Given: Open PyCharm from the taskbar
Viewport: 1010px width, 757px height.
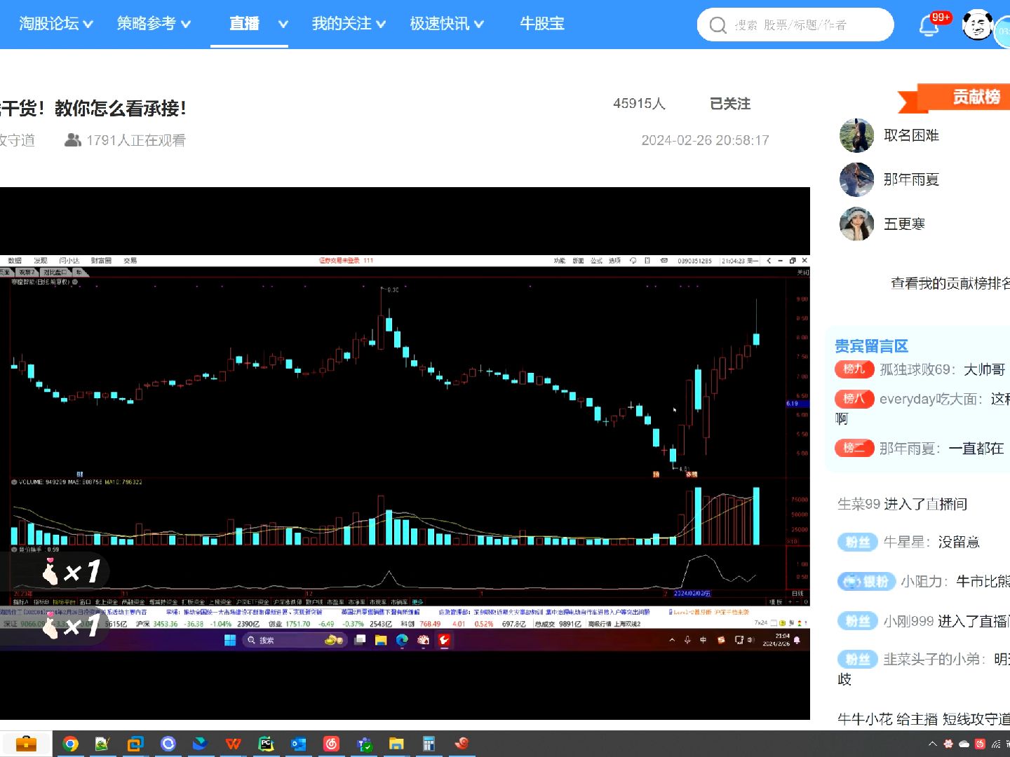Looking at the screenshot, I should click(x=266, y=744).
